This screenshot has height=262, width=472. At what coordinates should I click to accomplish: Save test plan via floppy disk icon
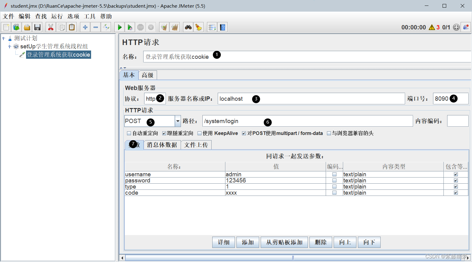point(37,27)
